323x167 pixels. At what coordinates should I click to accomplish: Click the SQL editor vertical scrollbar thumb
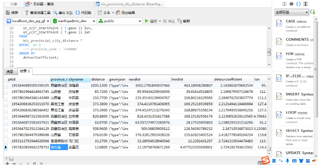[x=269, y=52]
